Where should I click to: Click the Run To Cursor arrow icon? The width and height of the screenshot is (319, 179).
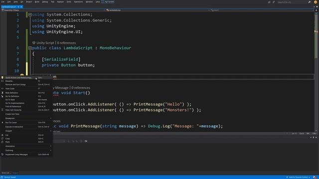[x=2, y=122]
